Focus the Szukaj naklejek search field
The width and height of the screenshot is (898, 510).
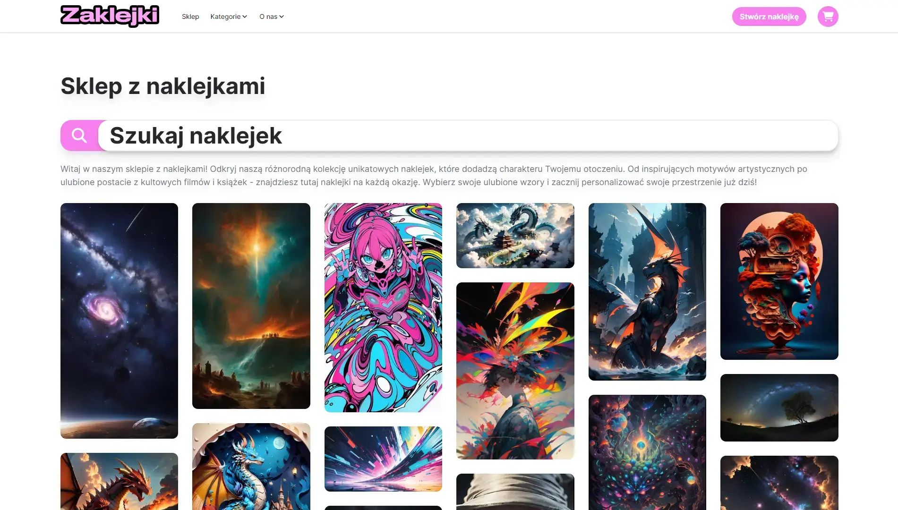coord(468,136)
